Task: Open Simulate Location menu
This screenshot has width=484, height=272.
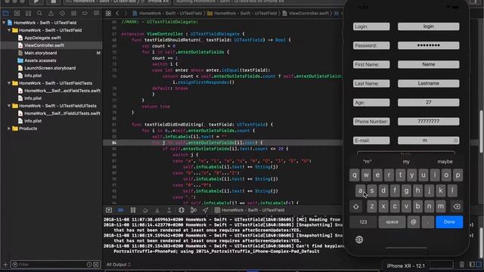Action: click(205, 210)
